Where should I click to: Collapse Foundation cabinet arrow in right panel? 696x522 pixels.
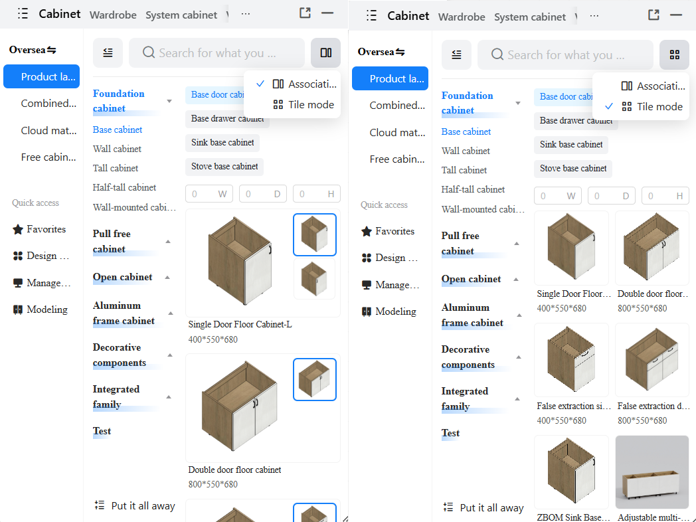[x=517, y=103]
